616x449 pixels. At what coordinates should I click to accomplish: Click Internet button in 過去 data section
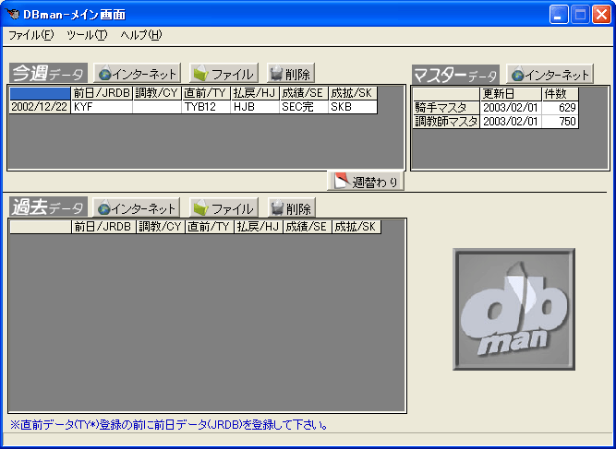pos(137,208)
